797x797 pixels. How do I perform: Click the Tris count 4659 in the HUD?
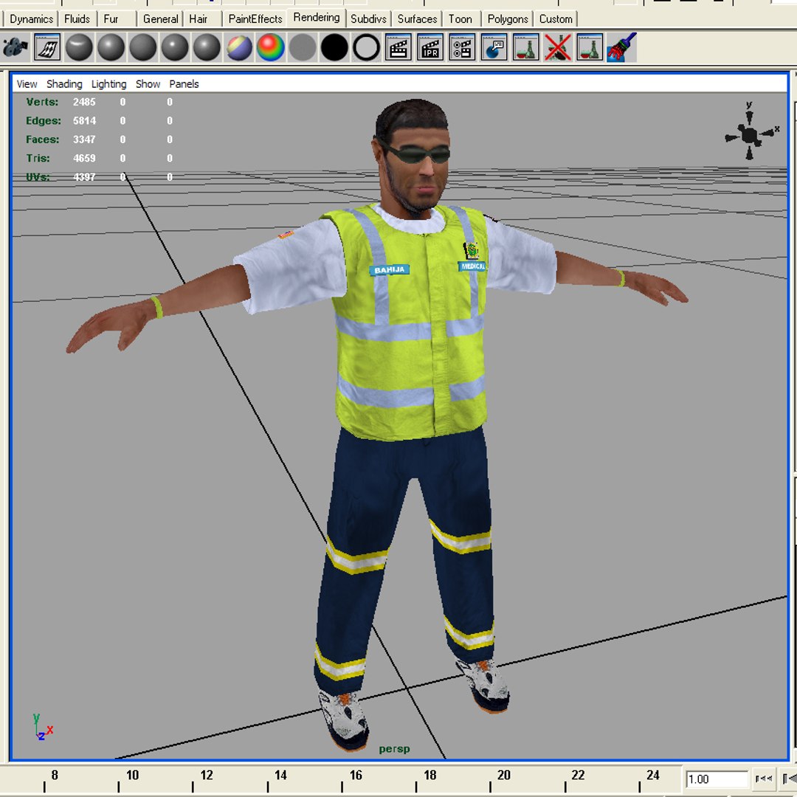(84, 158)
